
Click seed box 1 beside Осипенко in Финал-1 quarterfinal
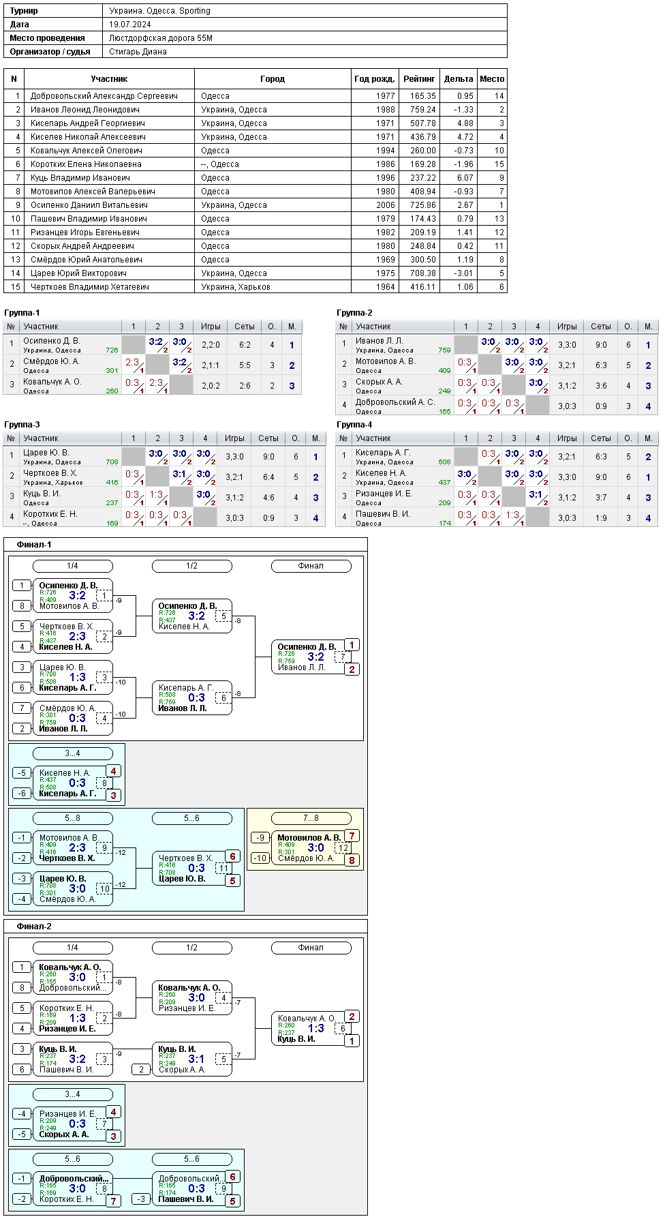pyautogui.click(x=22, y=586)
